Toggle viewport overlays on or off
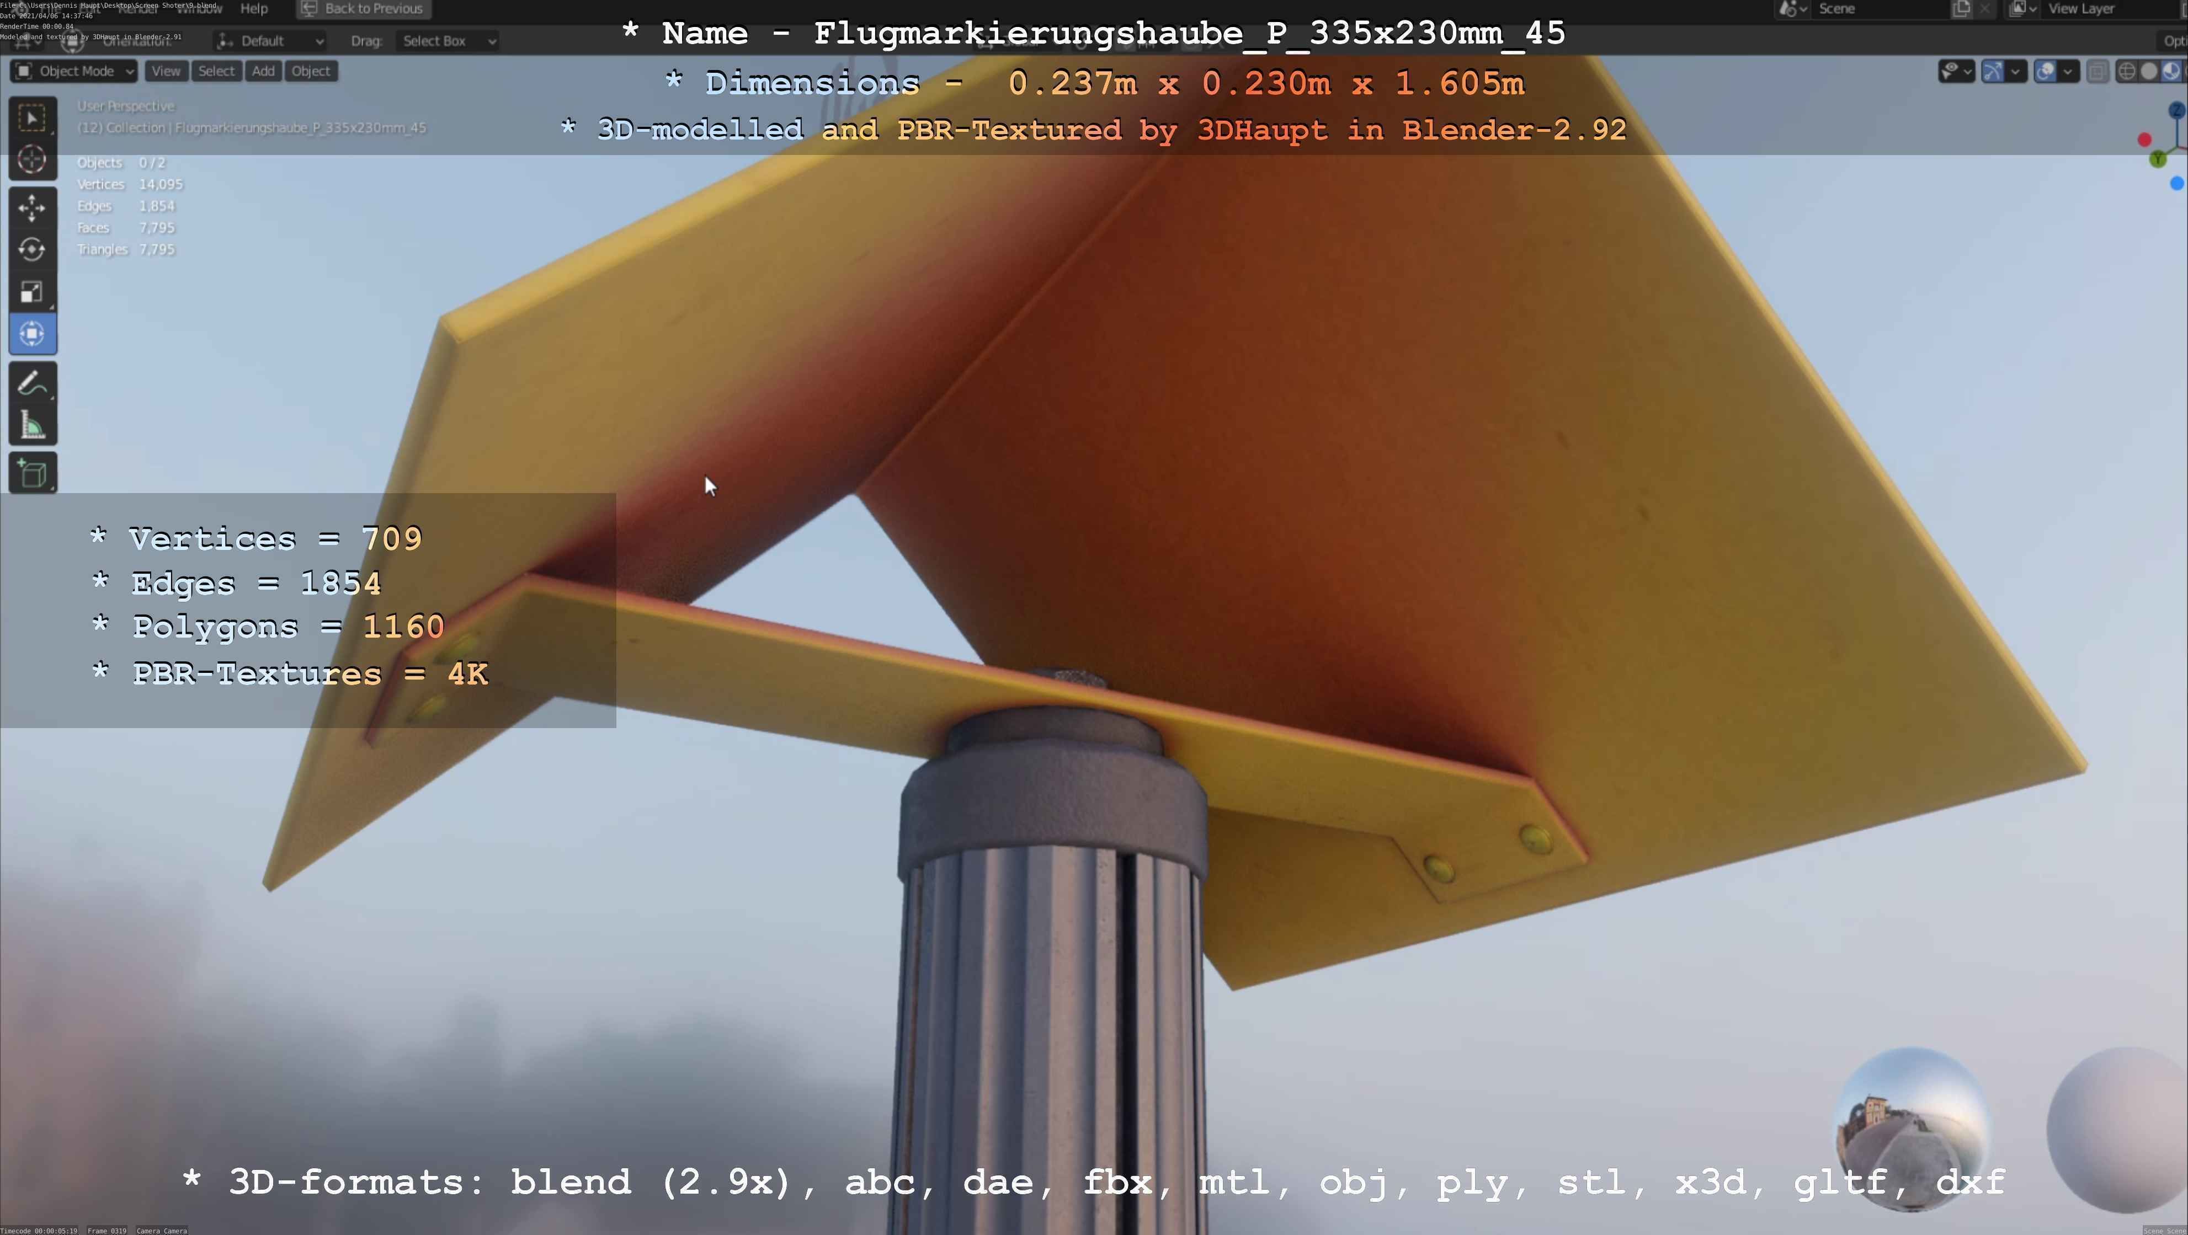The image size is (2188, 1235). (2045, 71)
